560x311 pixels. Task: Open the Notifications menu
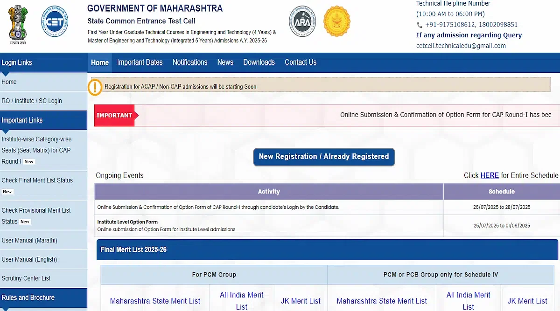point(190,62)
